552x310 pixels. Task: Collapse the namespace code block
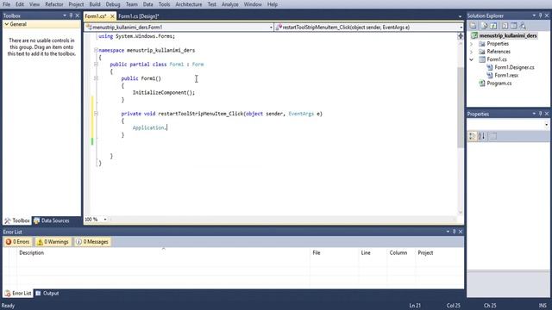(96, 50)
